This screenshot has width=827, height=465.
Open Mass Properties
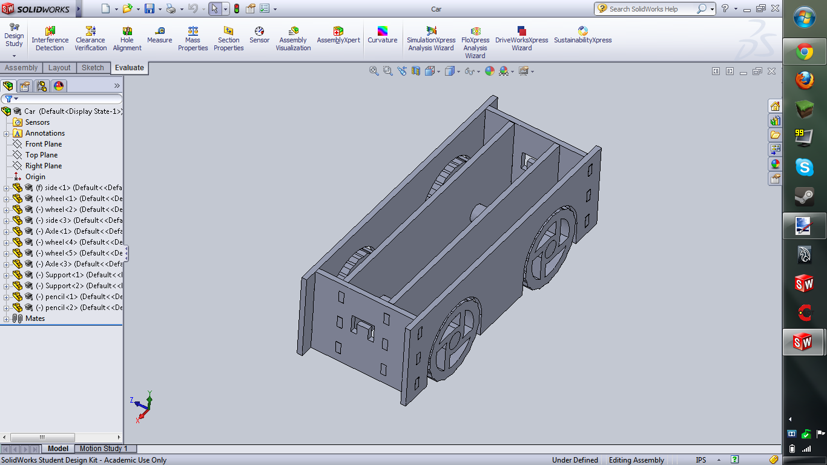point(193,39)
